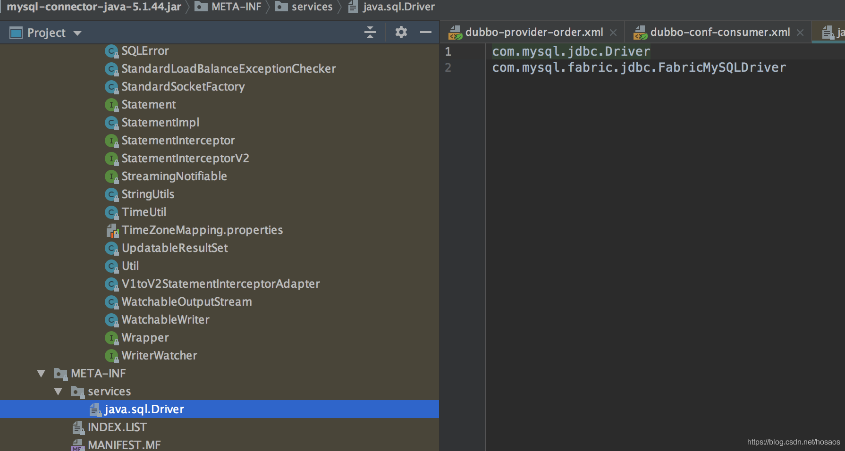Switch to dubbo-provider-order.xml tab
The height and width of the screenshot is (451, 845).
[x=533, y=32]
